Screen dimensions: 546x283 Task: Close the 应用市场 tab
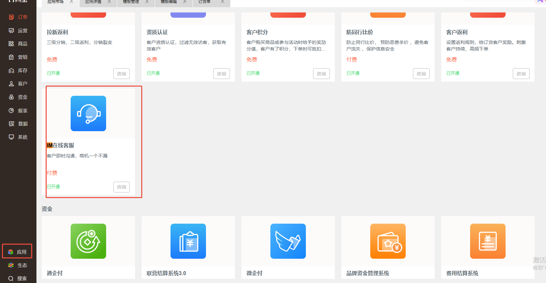click(71, 2)
